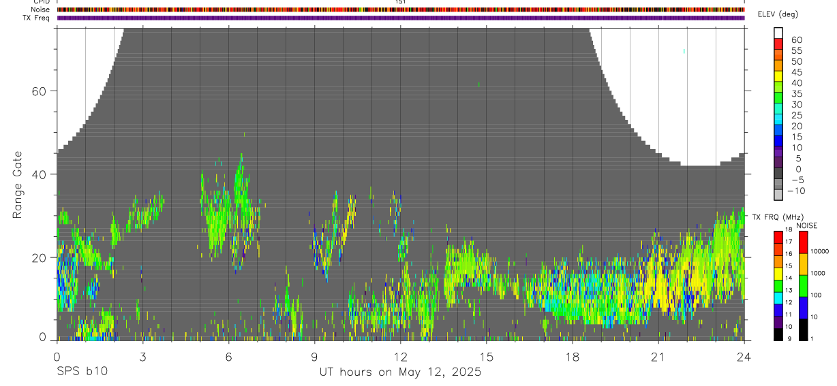
Task: Click the 10000 label in NOISE legend
Action: 819,251
